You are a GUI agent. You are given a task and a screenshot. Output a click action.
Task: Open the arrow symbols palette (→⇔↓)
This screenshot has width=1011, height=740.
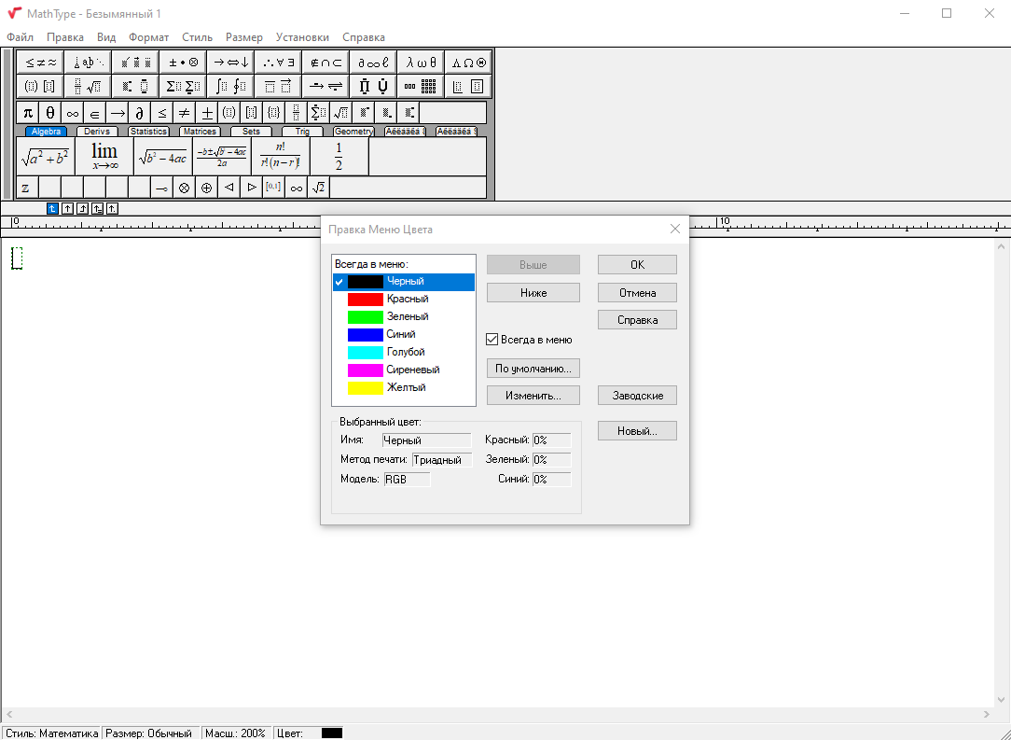230,63
